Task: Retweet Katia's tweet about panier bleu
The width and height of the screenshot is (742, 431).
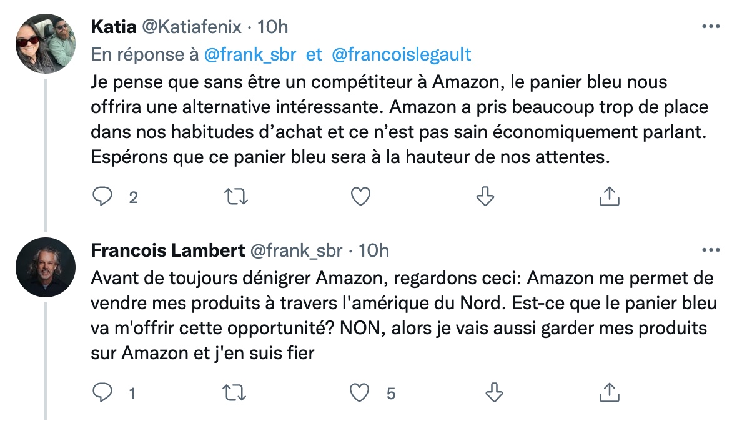Action: tap(236, 197)
